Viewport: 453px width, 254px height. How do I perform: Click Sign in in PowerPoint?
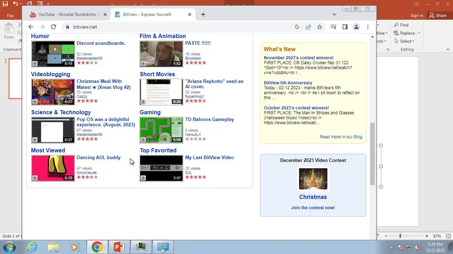coord(417,16)
